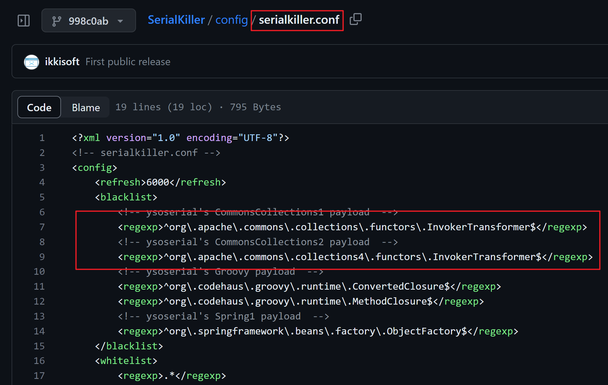Click the ikkisoft avatar image
This screenshot has width=608, height=385.
(31, 62)
